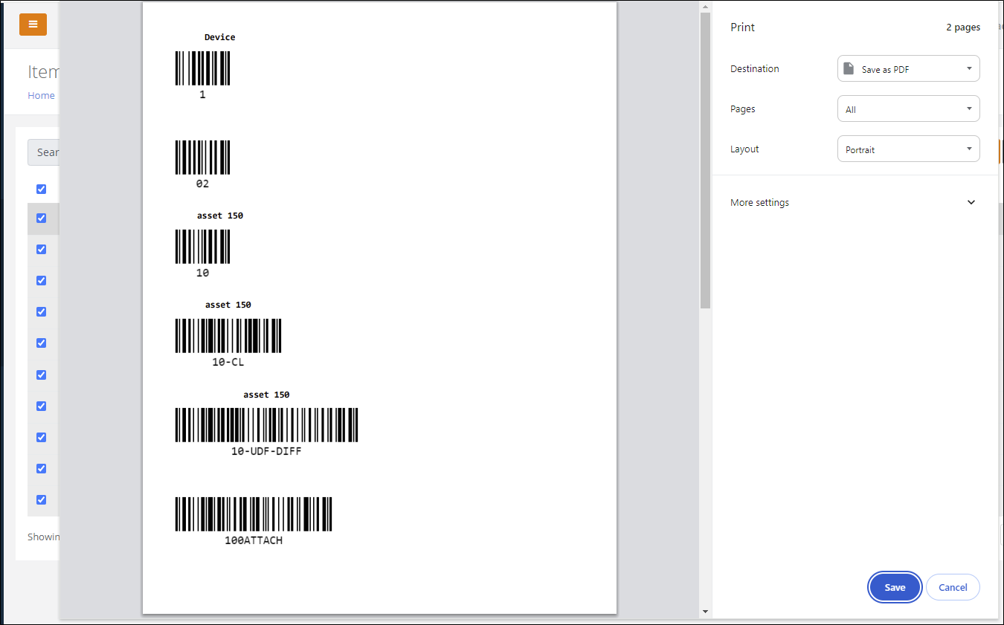Click the Device label text in preview
The height and width of the screenshot is (625, 1004).
(x=220, y=37)
